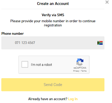The width and height of the screenshot is (112, 103).
Task: Follow the Log In link
Action: 73,99
